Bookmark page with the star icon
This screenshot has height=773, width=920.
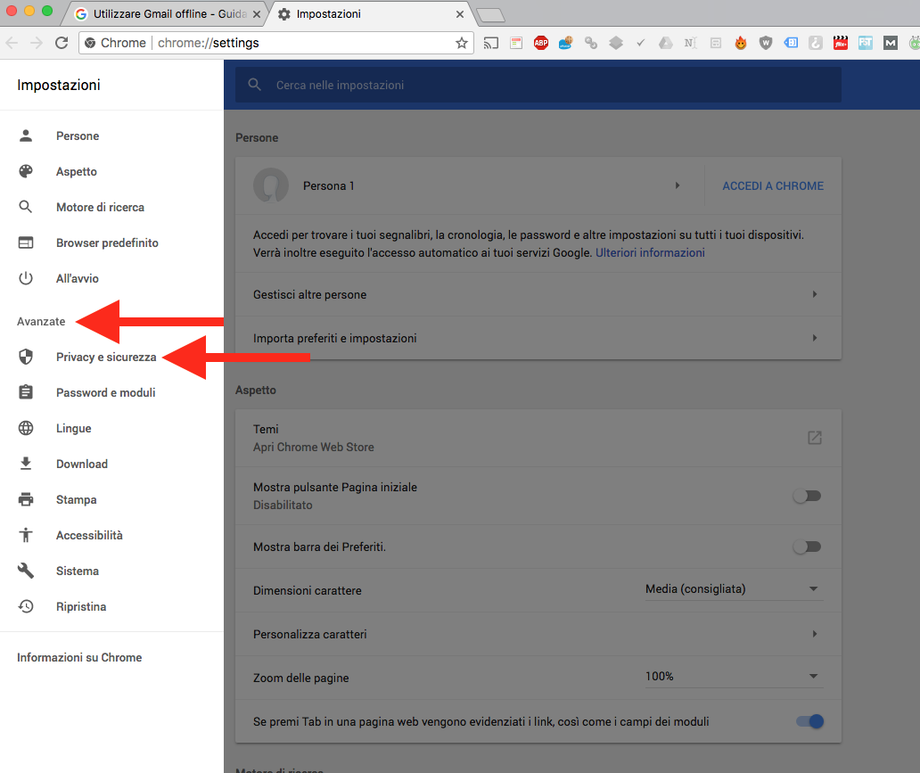click(462, 43)
